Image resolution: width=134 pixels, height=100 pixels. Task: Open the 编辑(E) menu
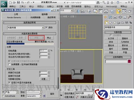[x=13, y=6]
